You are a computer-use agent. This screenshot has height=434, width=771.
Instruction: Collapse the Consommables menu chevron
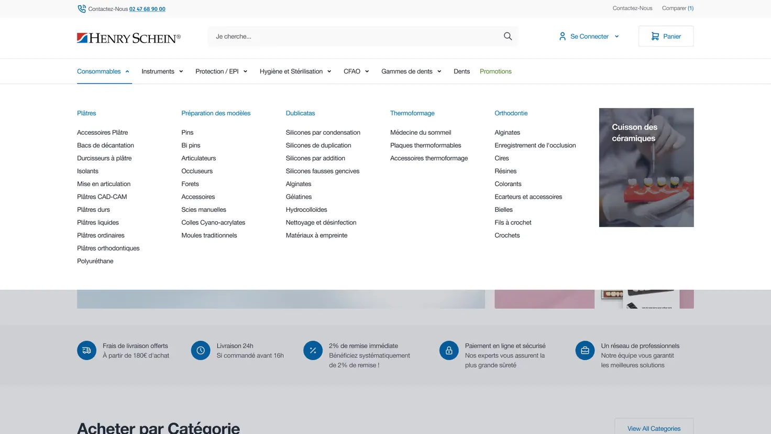click(127, 71)
